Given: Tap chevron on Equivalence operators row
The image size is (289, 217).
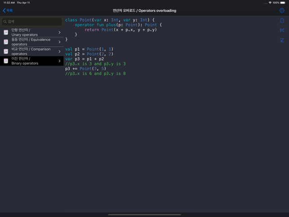Looking at the screenshot, I should (x=59, y=42).
